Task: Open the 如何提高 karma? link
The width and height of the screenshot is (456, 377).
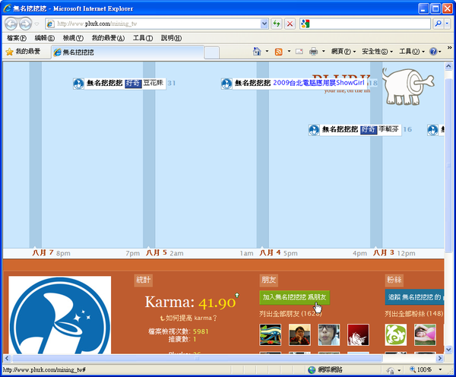Action: [x=188, y=318]
